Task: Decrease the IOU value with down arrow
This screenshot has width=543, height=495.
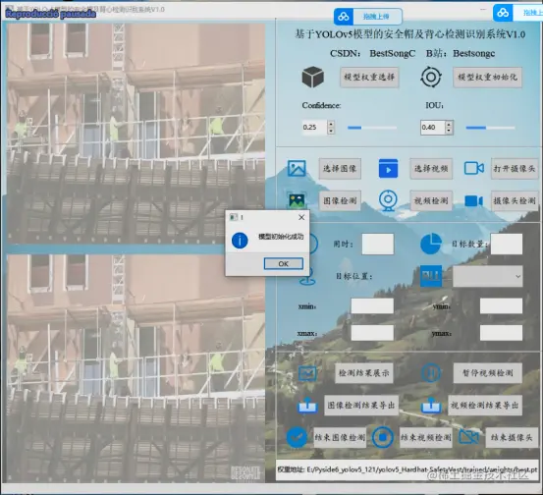Action: coord(449,131)
